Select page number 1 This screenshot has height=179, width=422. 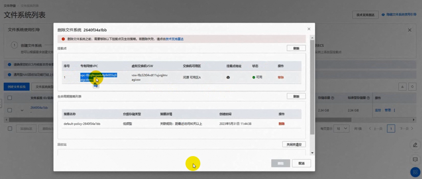391,129
